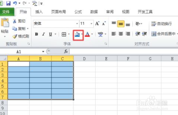Align text left

point(114,34)
